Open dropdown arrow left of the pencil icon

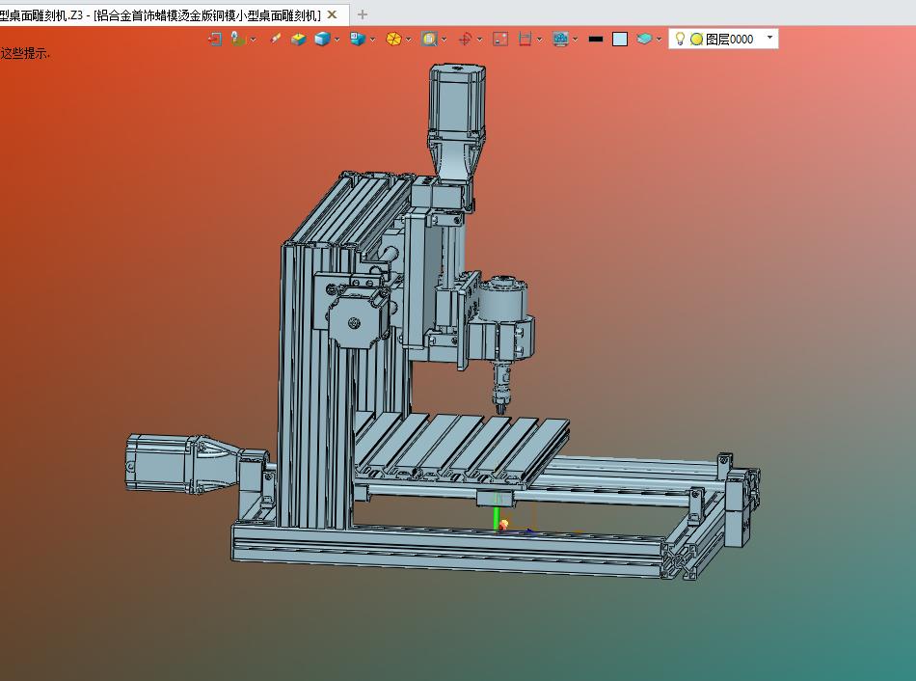pyautogui.click(x=253, y=40)
